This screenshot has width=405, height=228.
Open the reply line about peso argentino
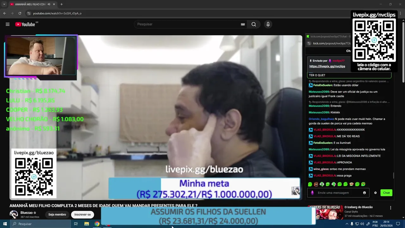click(x=349, y=81)
